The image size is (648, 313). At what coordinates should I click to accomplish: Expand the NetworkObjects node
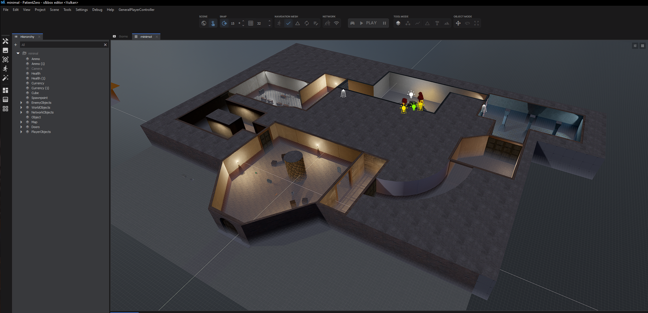(21, 112)
